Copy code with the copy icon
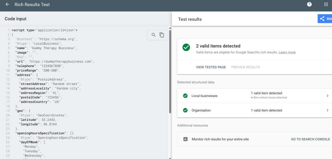The image size is (332, 159). pyautogui.click(x=162, y=35)
